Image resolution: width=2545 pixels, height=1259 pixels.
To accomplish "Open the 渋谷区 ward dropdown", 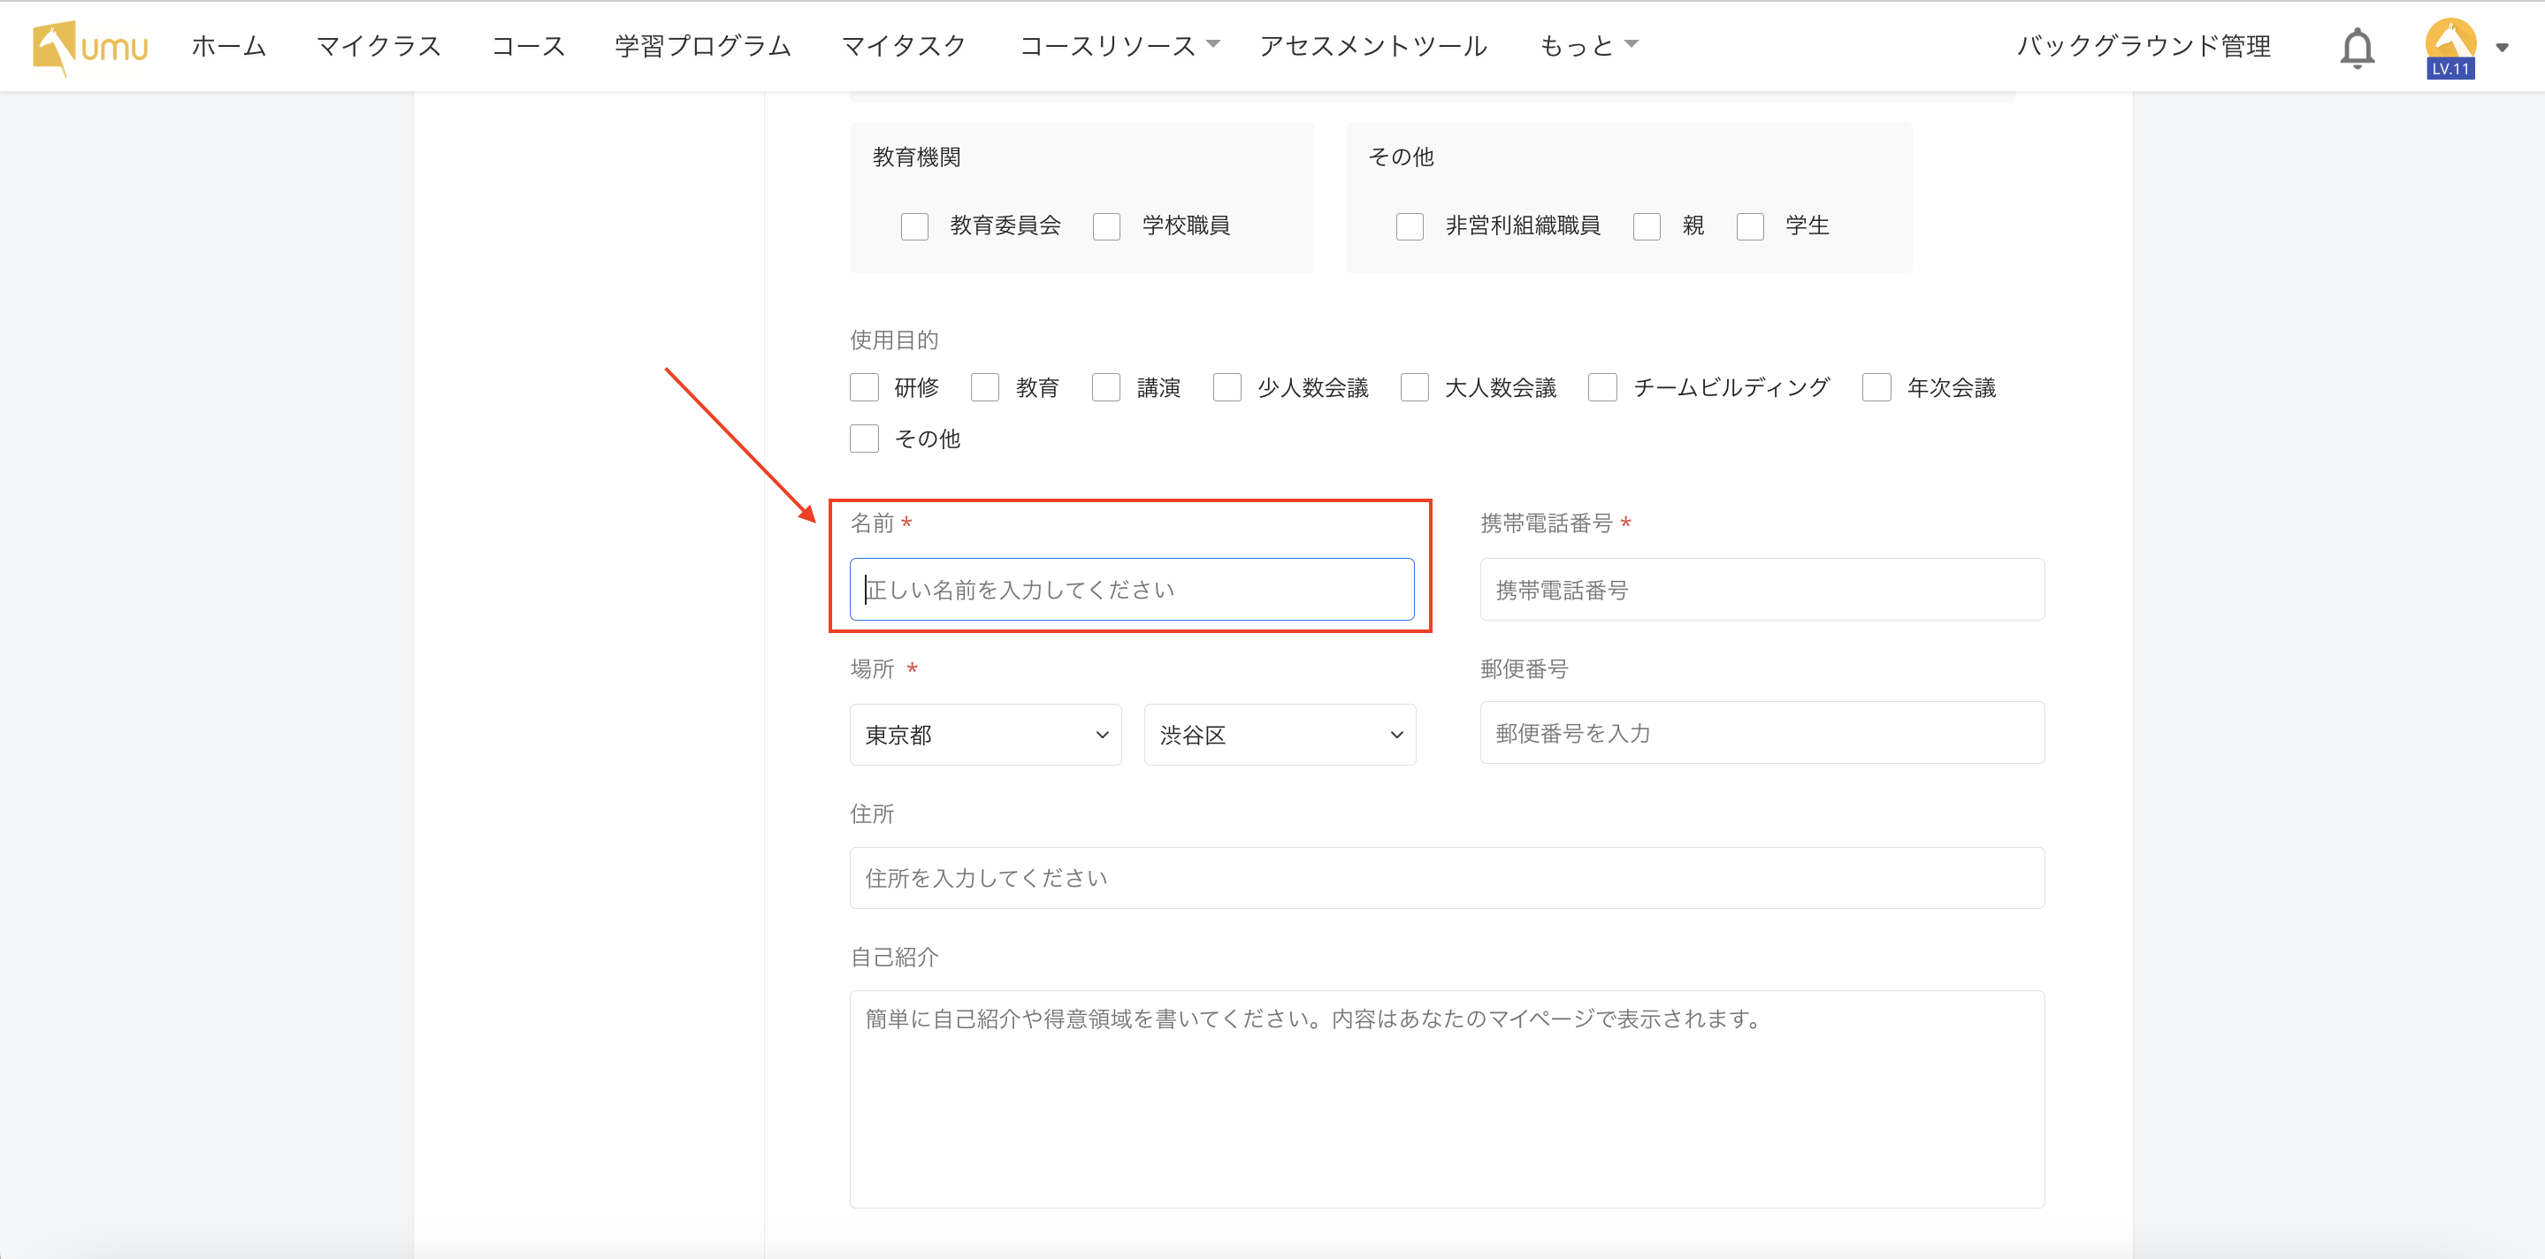I will (x=1280, y=735).
